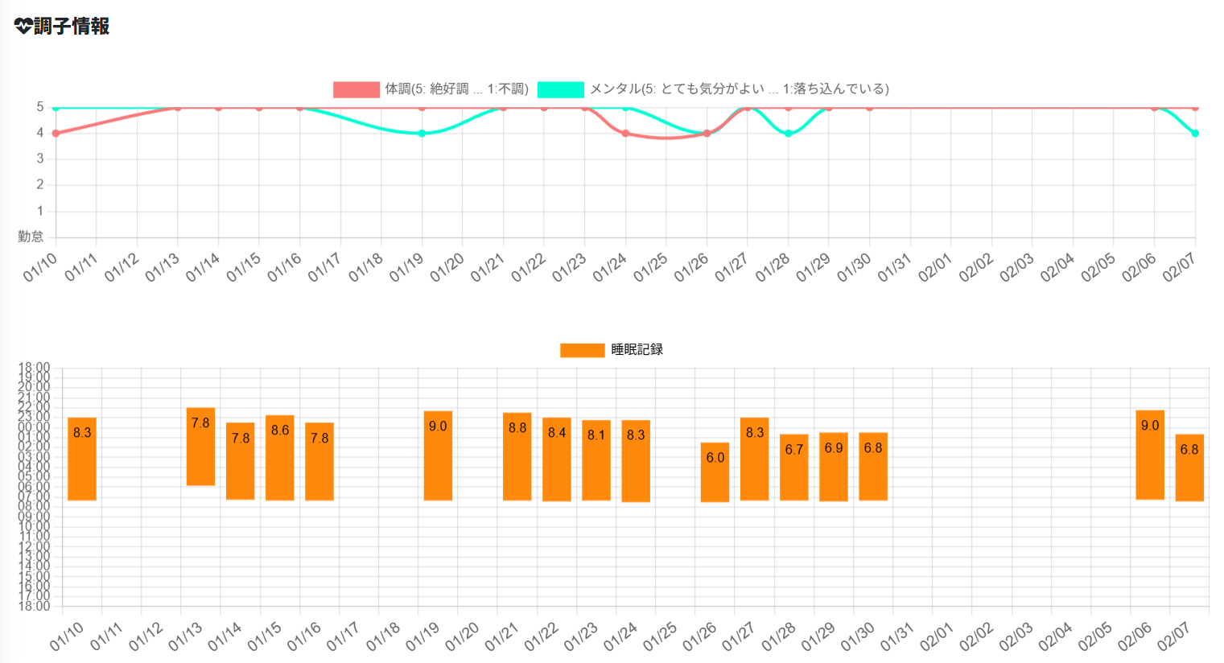Image resolution: width=1224 pixels, height=663 pixels.
Task: Click the 8.1 hour sleep bar
Action: [x=596, y=461]
